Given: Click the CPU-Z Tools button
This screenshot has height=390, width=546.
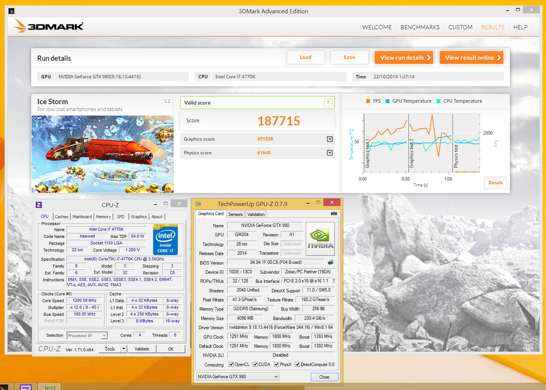Looking at the screenshot, I should point(110,349).
